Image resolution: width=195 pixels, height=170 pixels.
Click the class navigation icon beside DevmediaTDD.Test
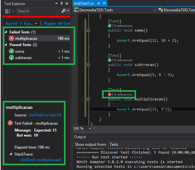(161, 10)
